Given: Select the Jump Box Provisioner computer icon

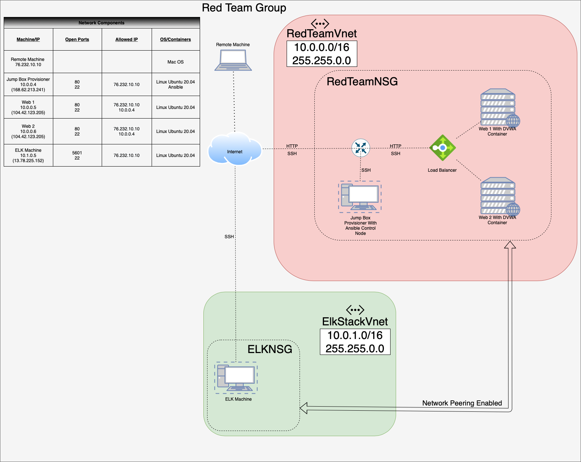Looking at the screenshot, I should (360, 196).
